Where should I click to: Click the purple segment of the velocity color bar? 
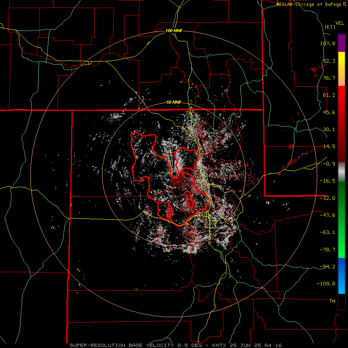click(341, 43)
